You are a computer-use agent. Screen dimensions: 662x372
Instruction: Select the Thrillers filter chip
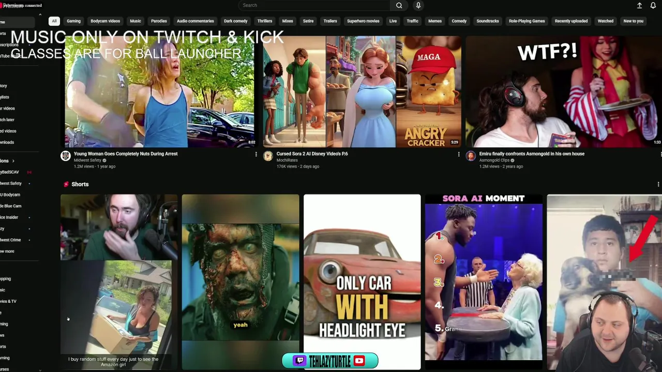click(265, 21)
